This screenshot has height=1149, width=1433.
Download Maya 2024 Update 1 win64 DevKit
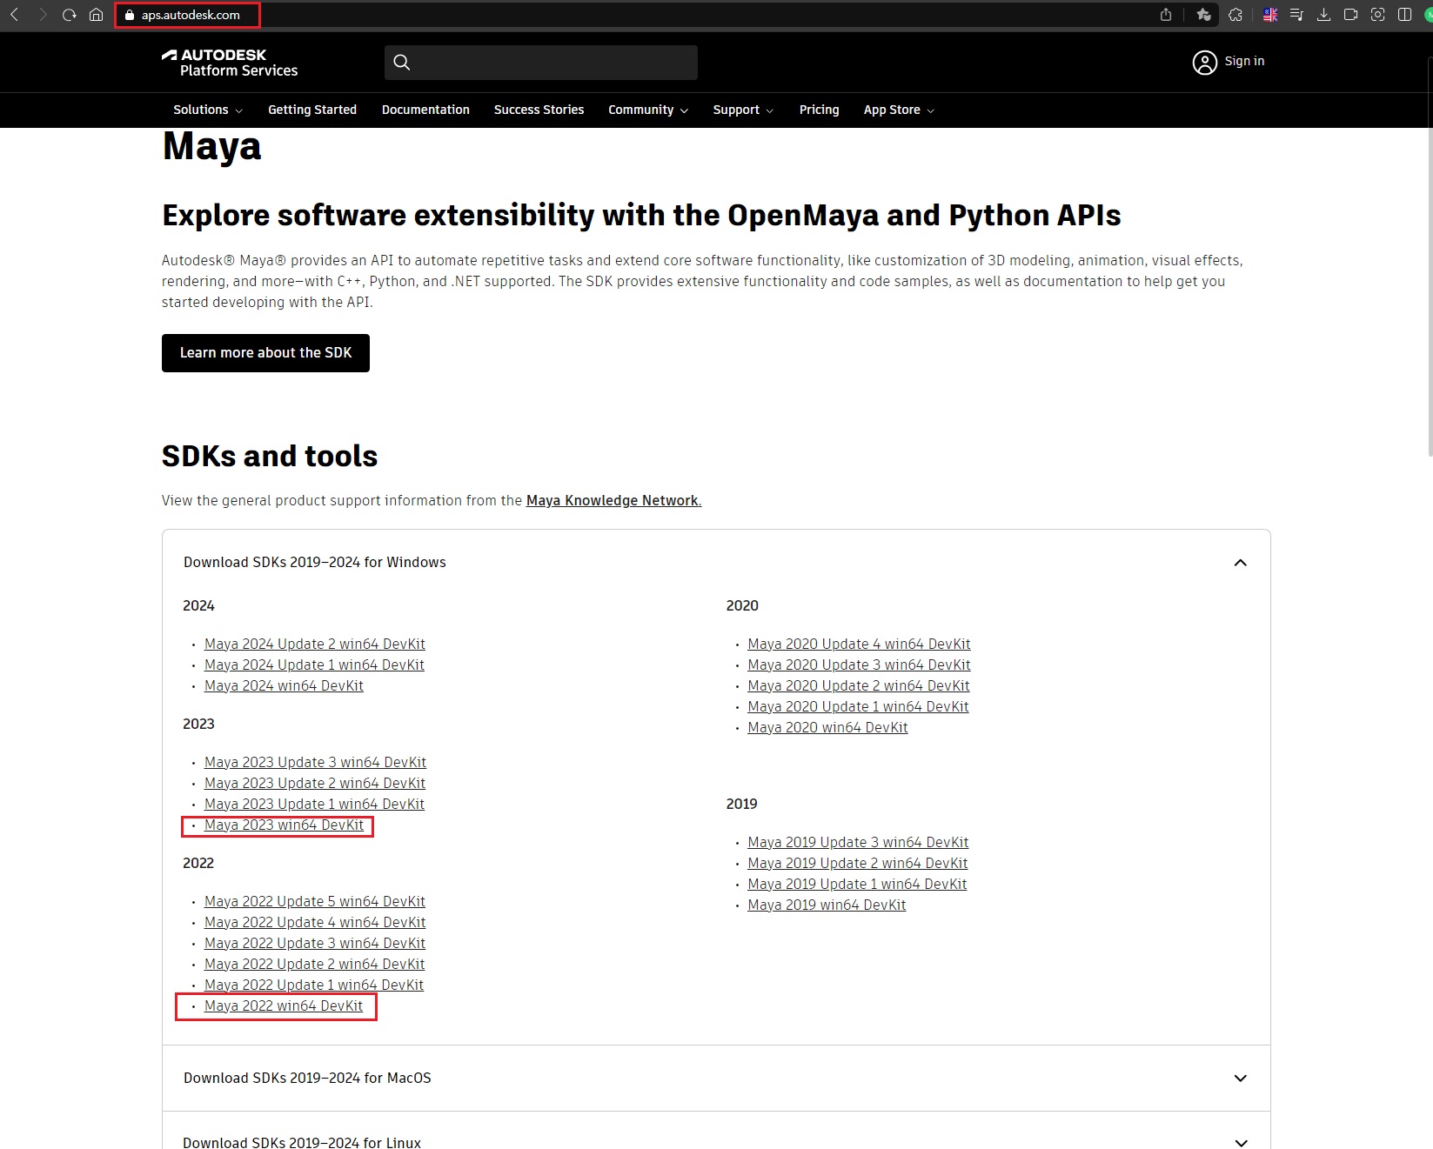[314, 665]
